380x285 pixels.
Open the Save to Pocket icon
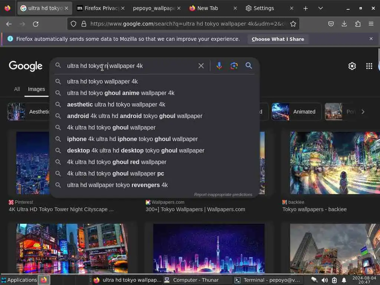[331, 24]
